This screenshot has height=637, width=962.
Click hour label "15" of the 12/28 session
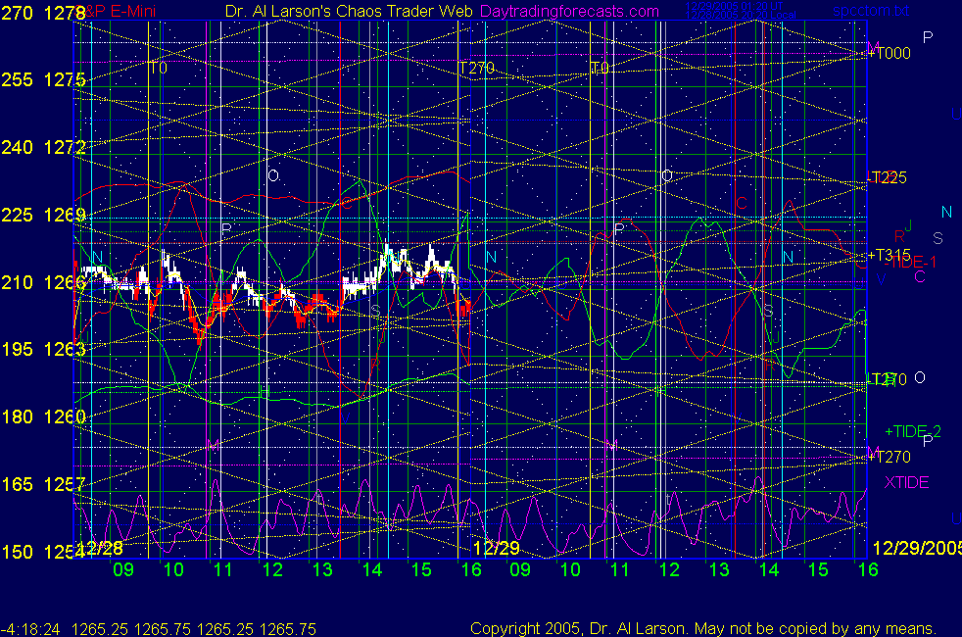click(421, 569)
